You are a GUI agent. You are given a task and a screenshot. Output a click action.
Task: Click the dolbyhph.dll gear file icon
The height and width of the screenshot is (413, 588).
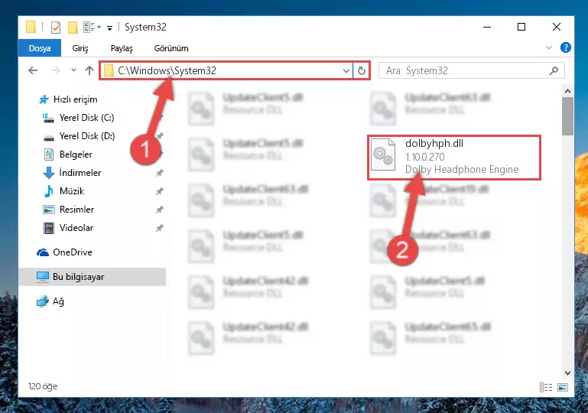click(383, 154)
